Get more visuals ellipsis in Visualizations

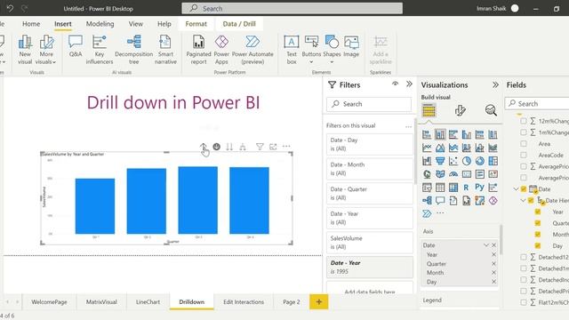(x=440, y=213)
